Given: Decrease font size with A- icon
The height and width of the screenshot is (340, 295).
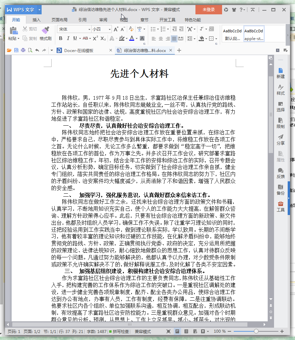Looking at the screenshot, I should tap(123, 29).
